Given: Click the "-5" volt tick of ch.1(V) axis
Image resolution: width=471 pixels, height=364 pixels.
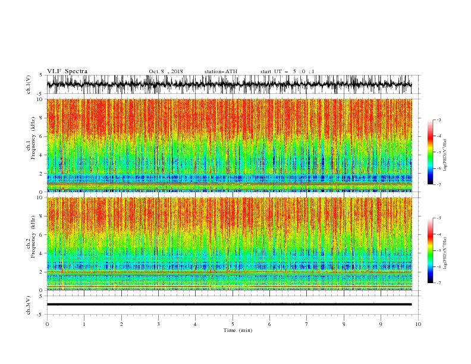Looking at the screenshot, I should click(40, 94).
